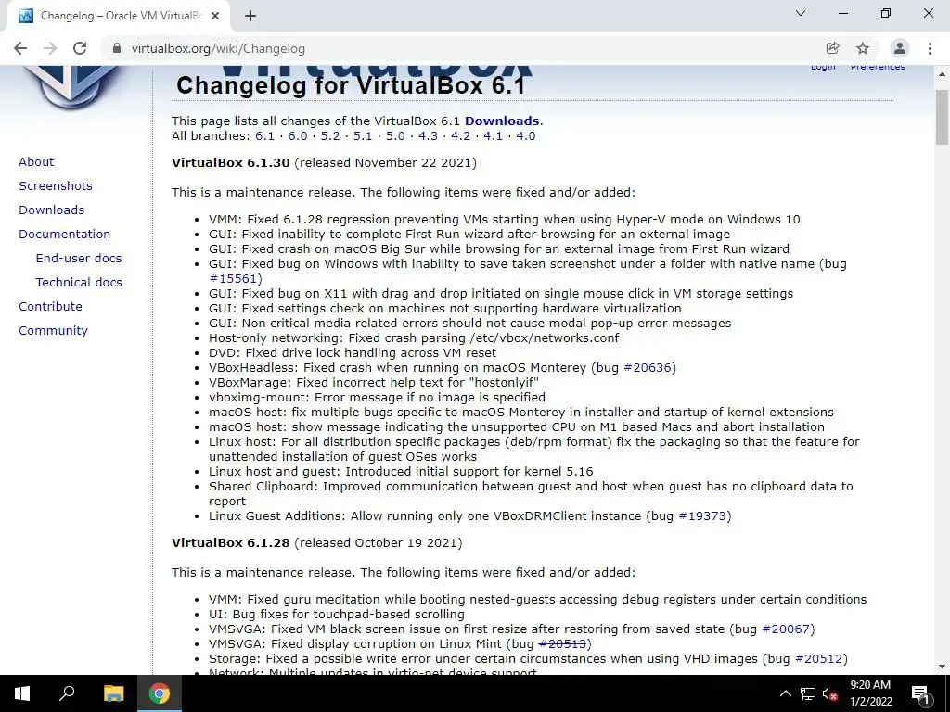Select the 6.1 branch link
Screen dimensions: 950x712
(264, 135)
